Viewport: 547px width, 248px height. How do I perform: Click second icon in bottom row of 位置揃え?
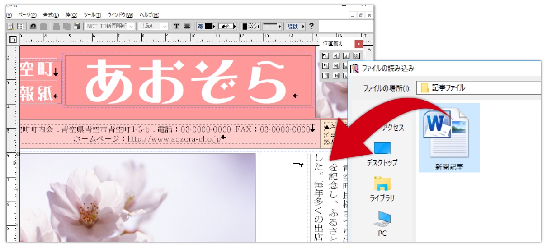tap(336, 76)
